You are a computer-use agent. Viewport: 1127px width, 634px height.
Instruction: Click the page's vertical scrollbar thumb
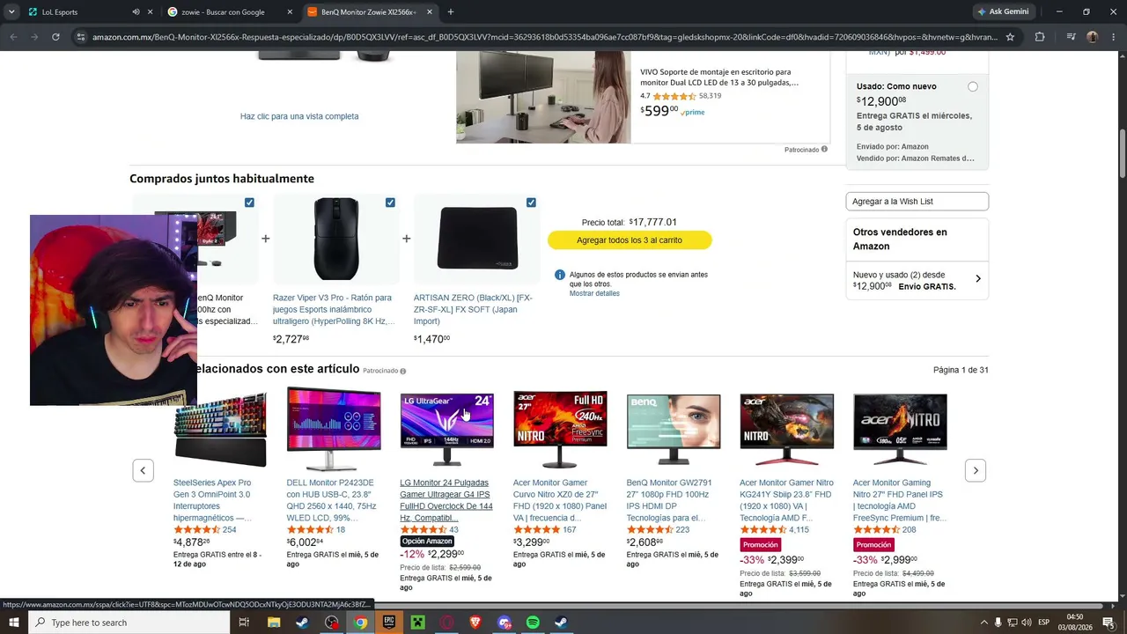(1122, 152)
